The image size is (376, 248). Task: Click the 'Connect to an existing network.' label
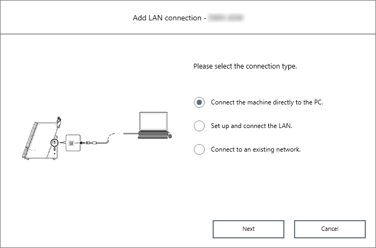point(255,149)
